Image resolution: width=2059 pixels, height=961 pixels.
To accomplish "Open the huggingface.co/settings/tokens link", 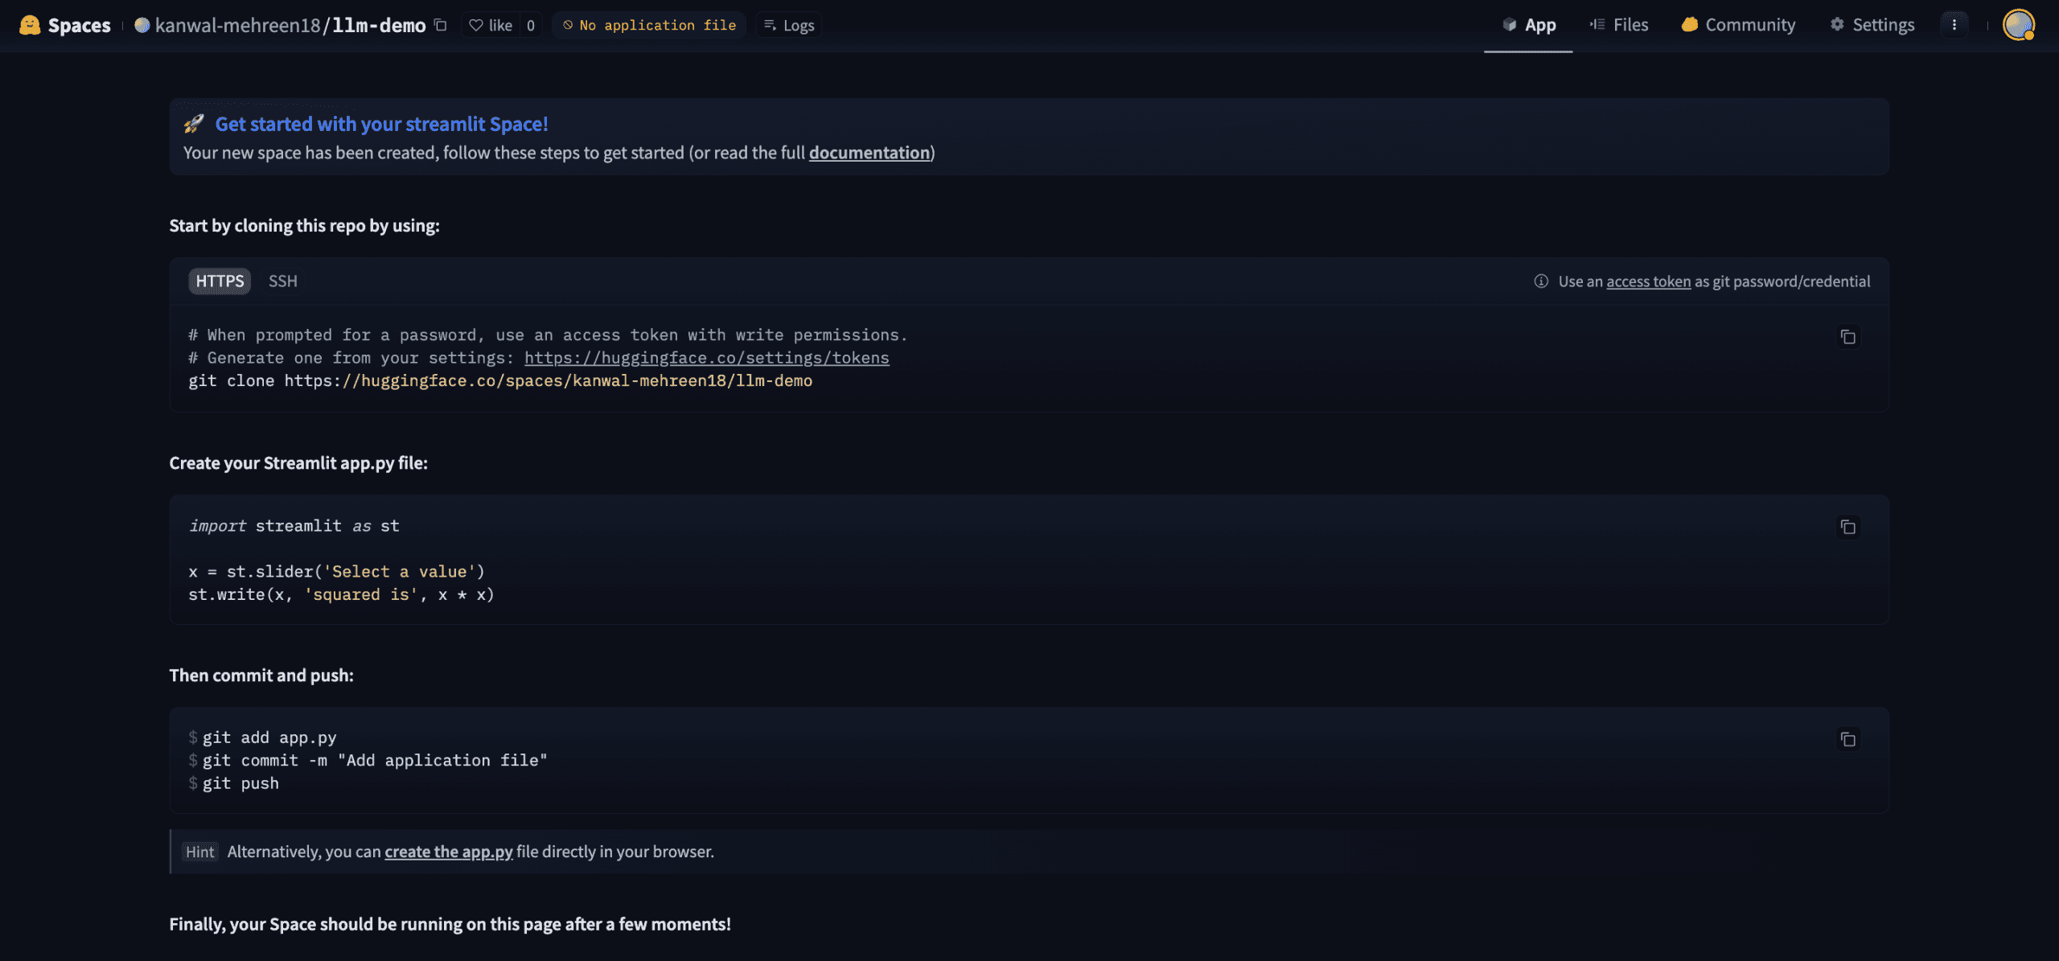I will click(706, 358).
